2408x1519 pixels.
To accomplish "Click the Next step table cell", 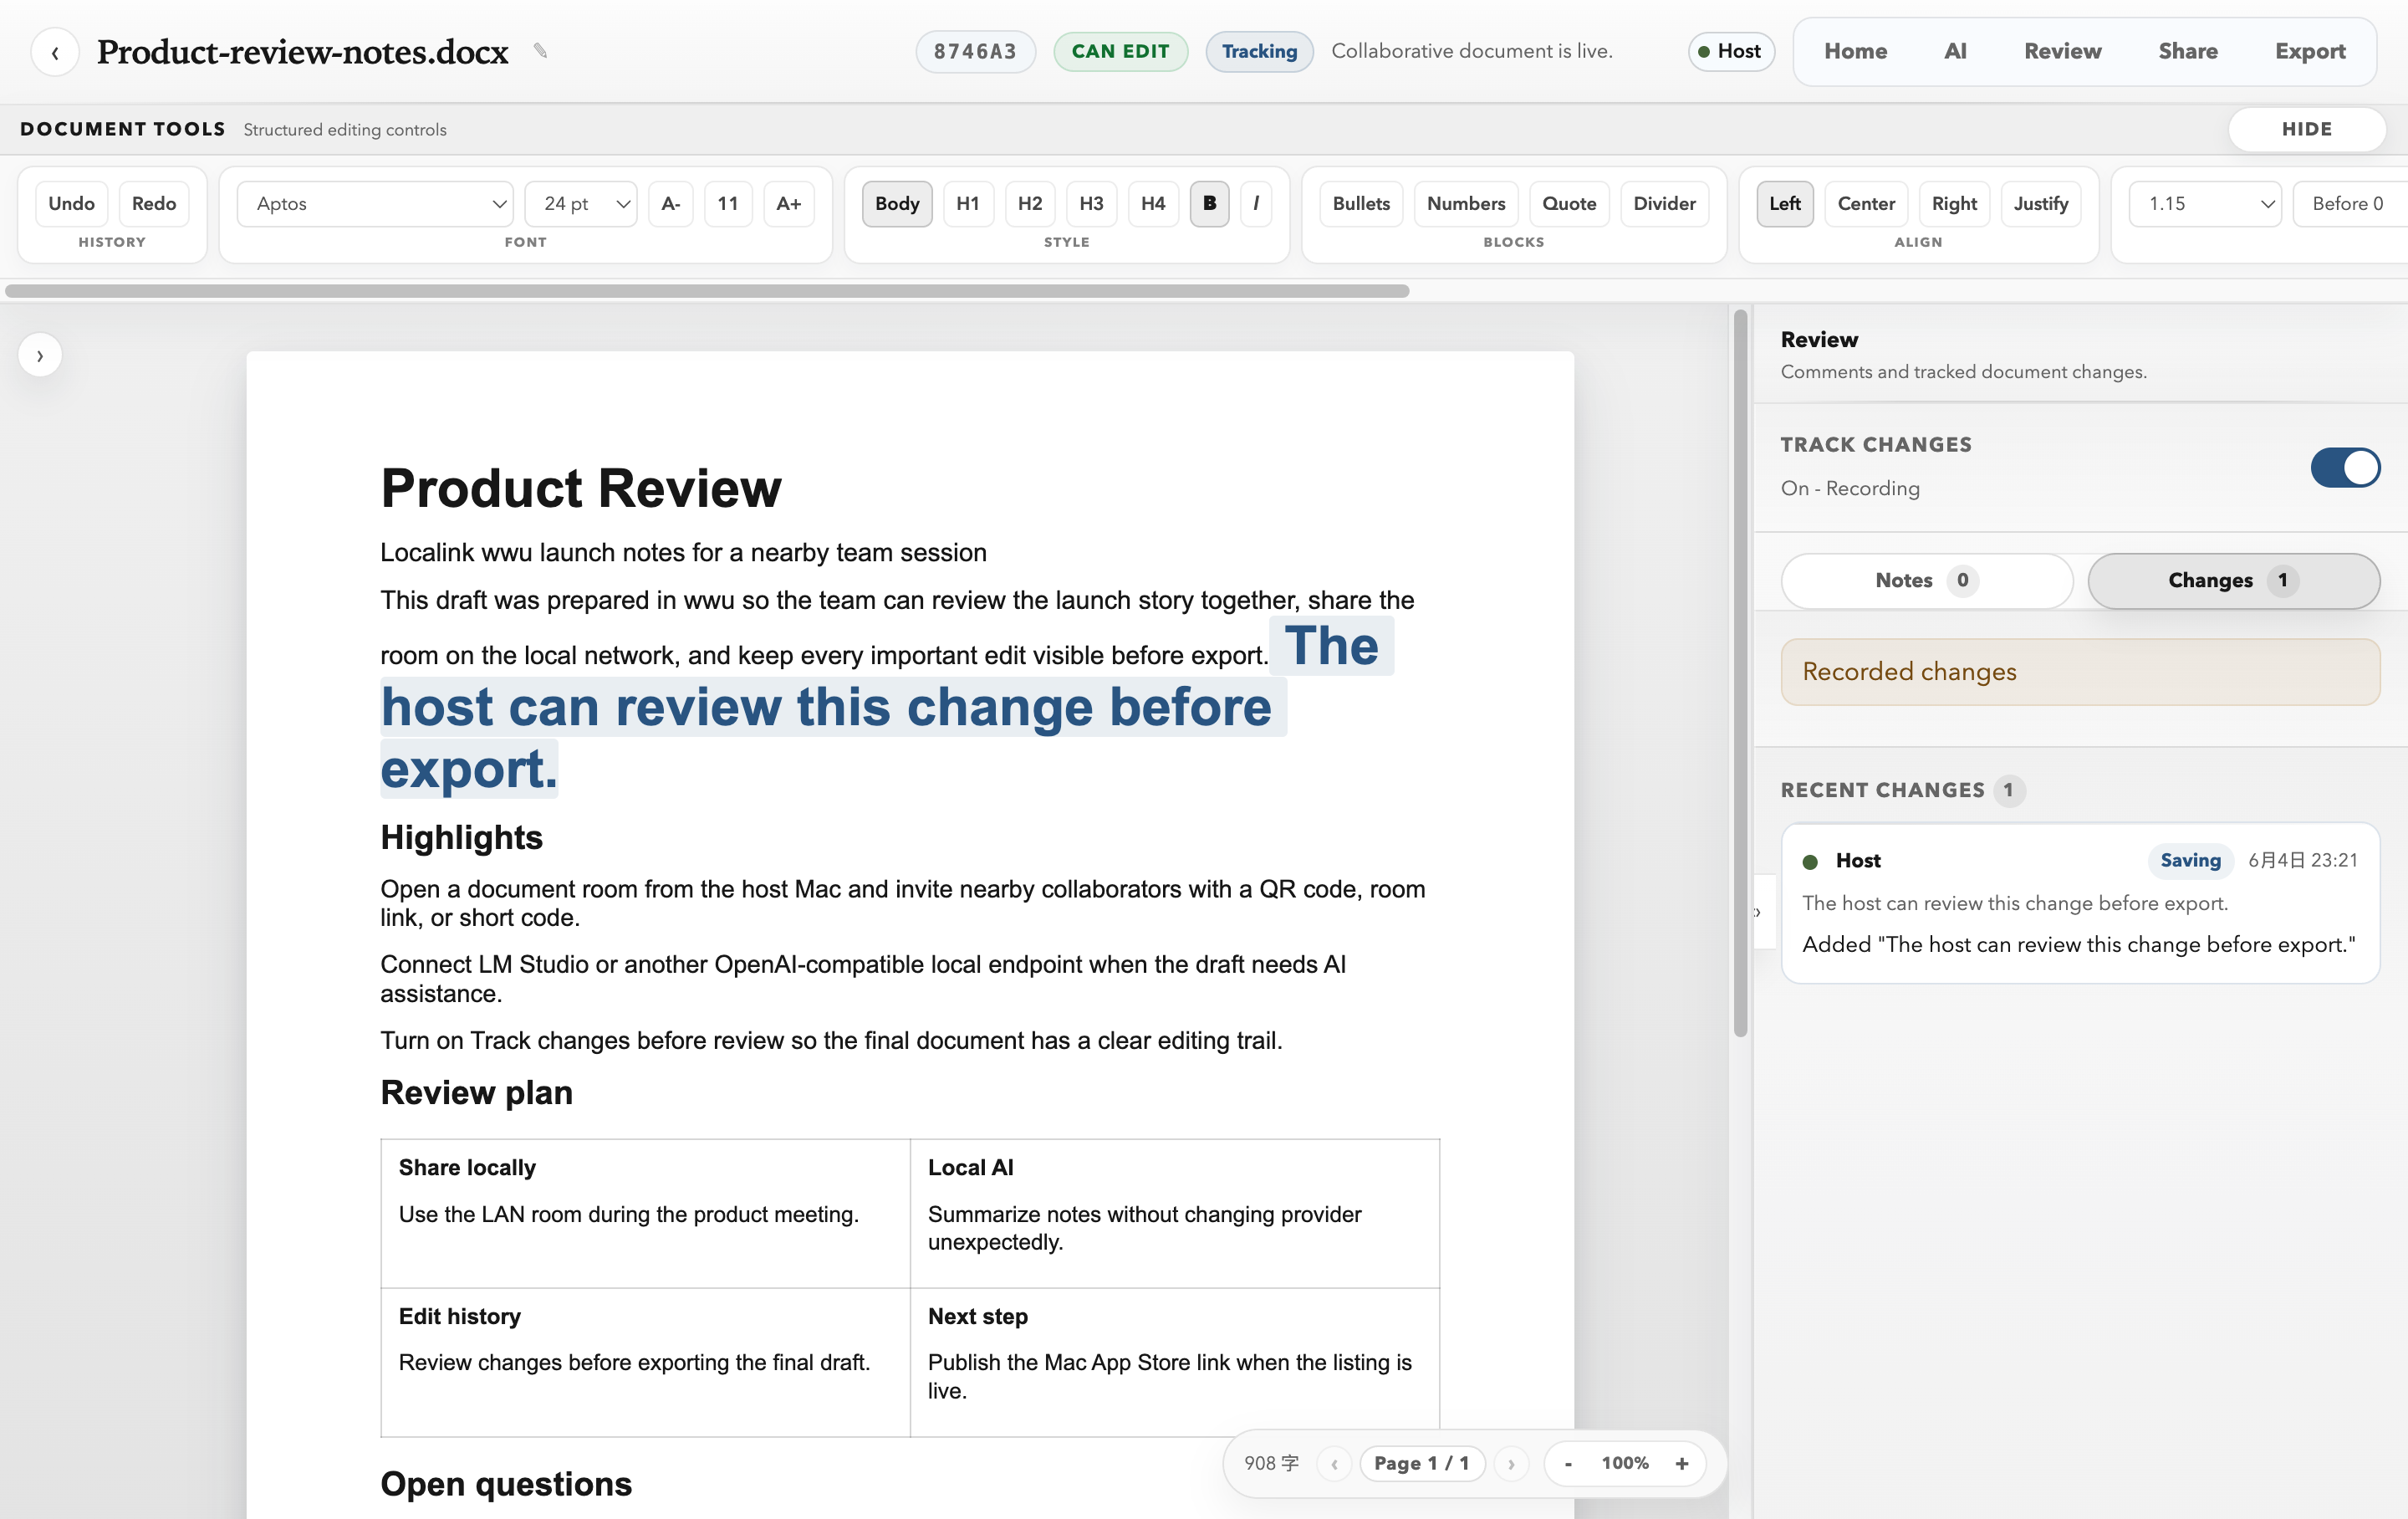I will coord(1174,1362).
